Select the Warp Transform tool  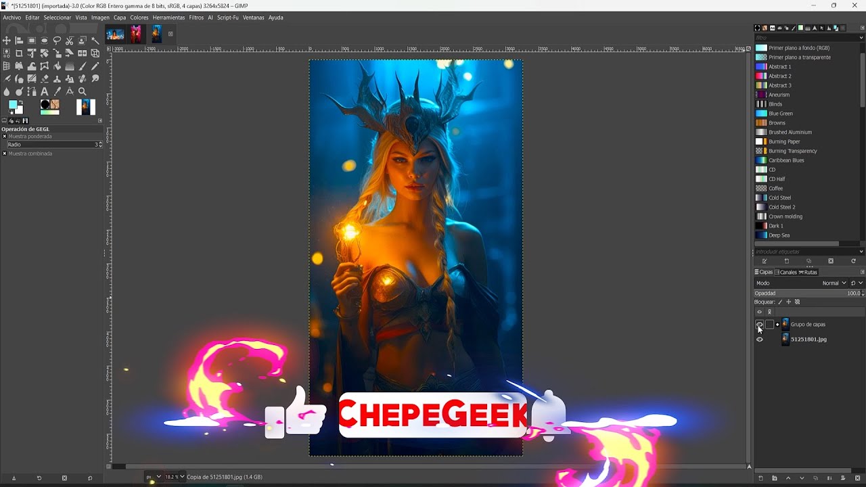point(32,66)
